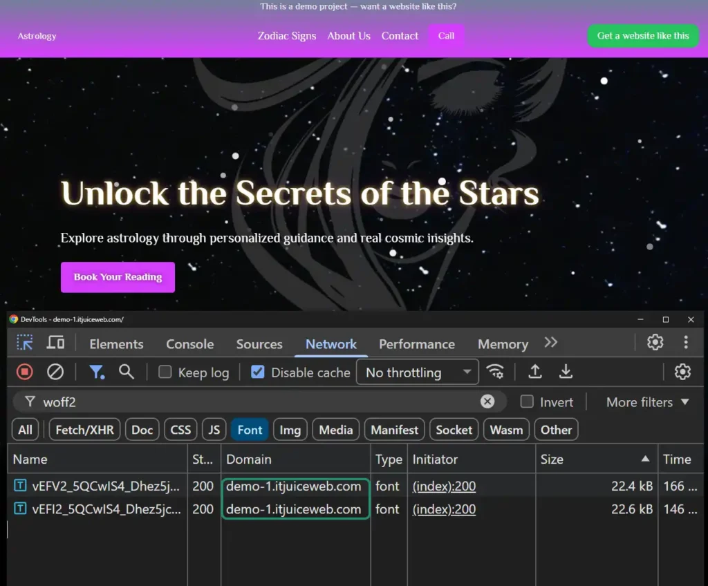Filter by JS requests
Image resolution: width=708 pixels, height=586 pixels.
pyautogui.click(x=214, y=430)
